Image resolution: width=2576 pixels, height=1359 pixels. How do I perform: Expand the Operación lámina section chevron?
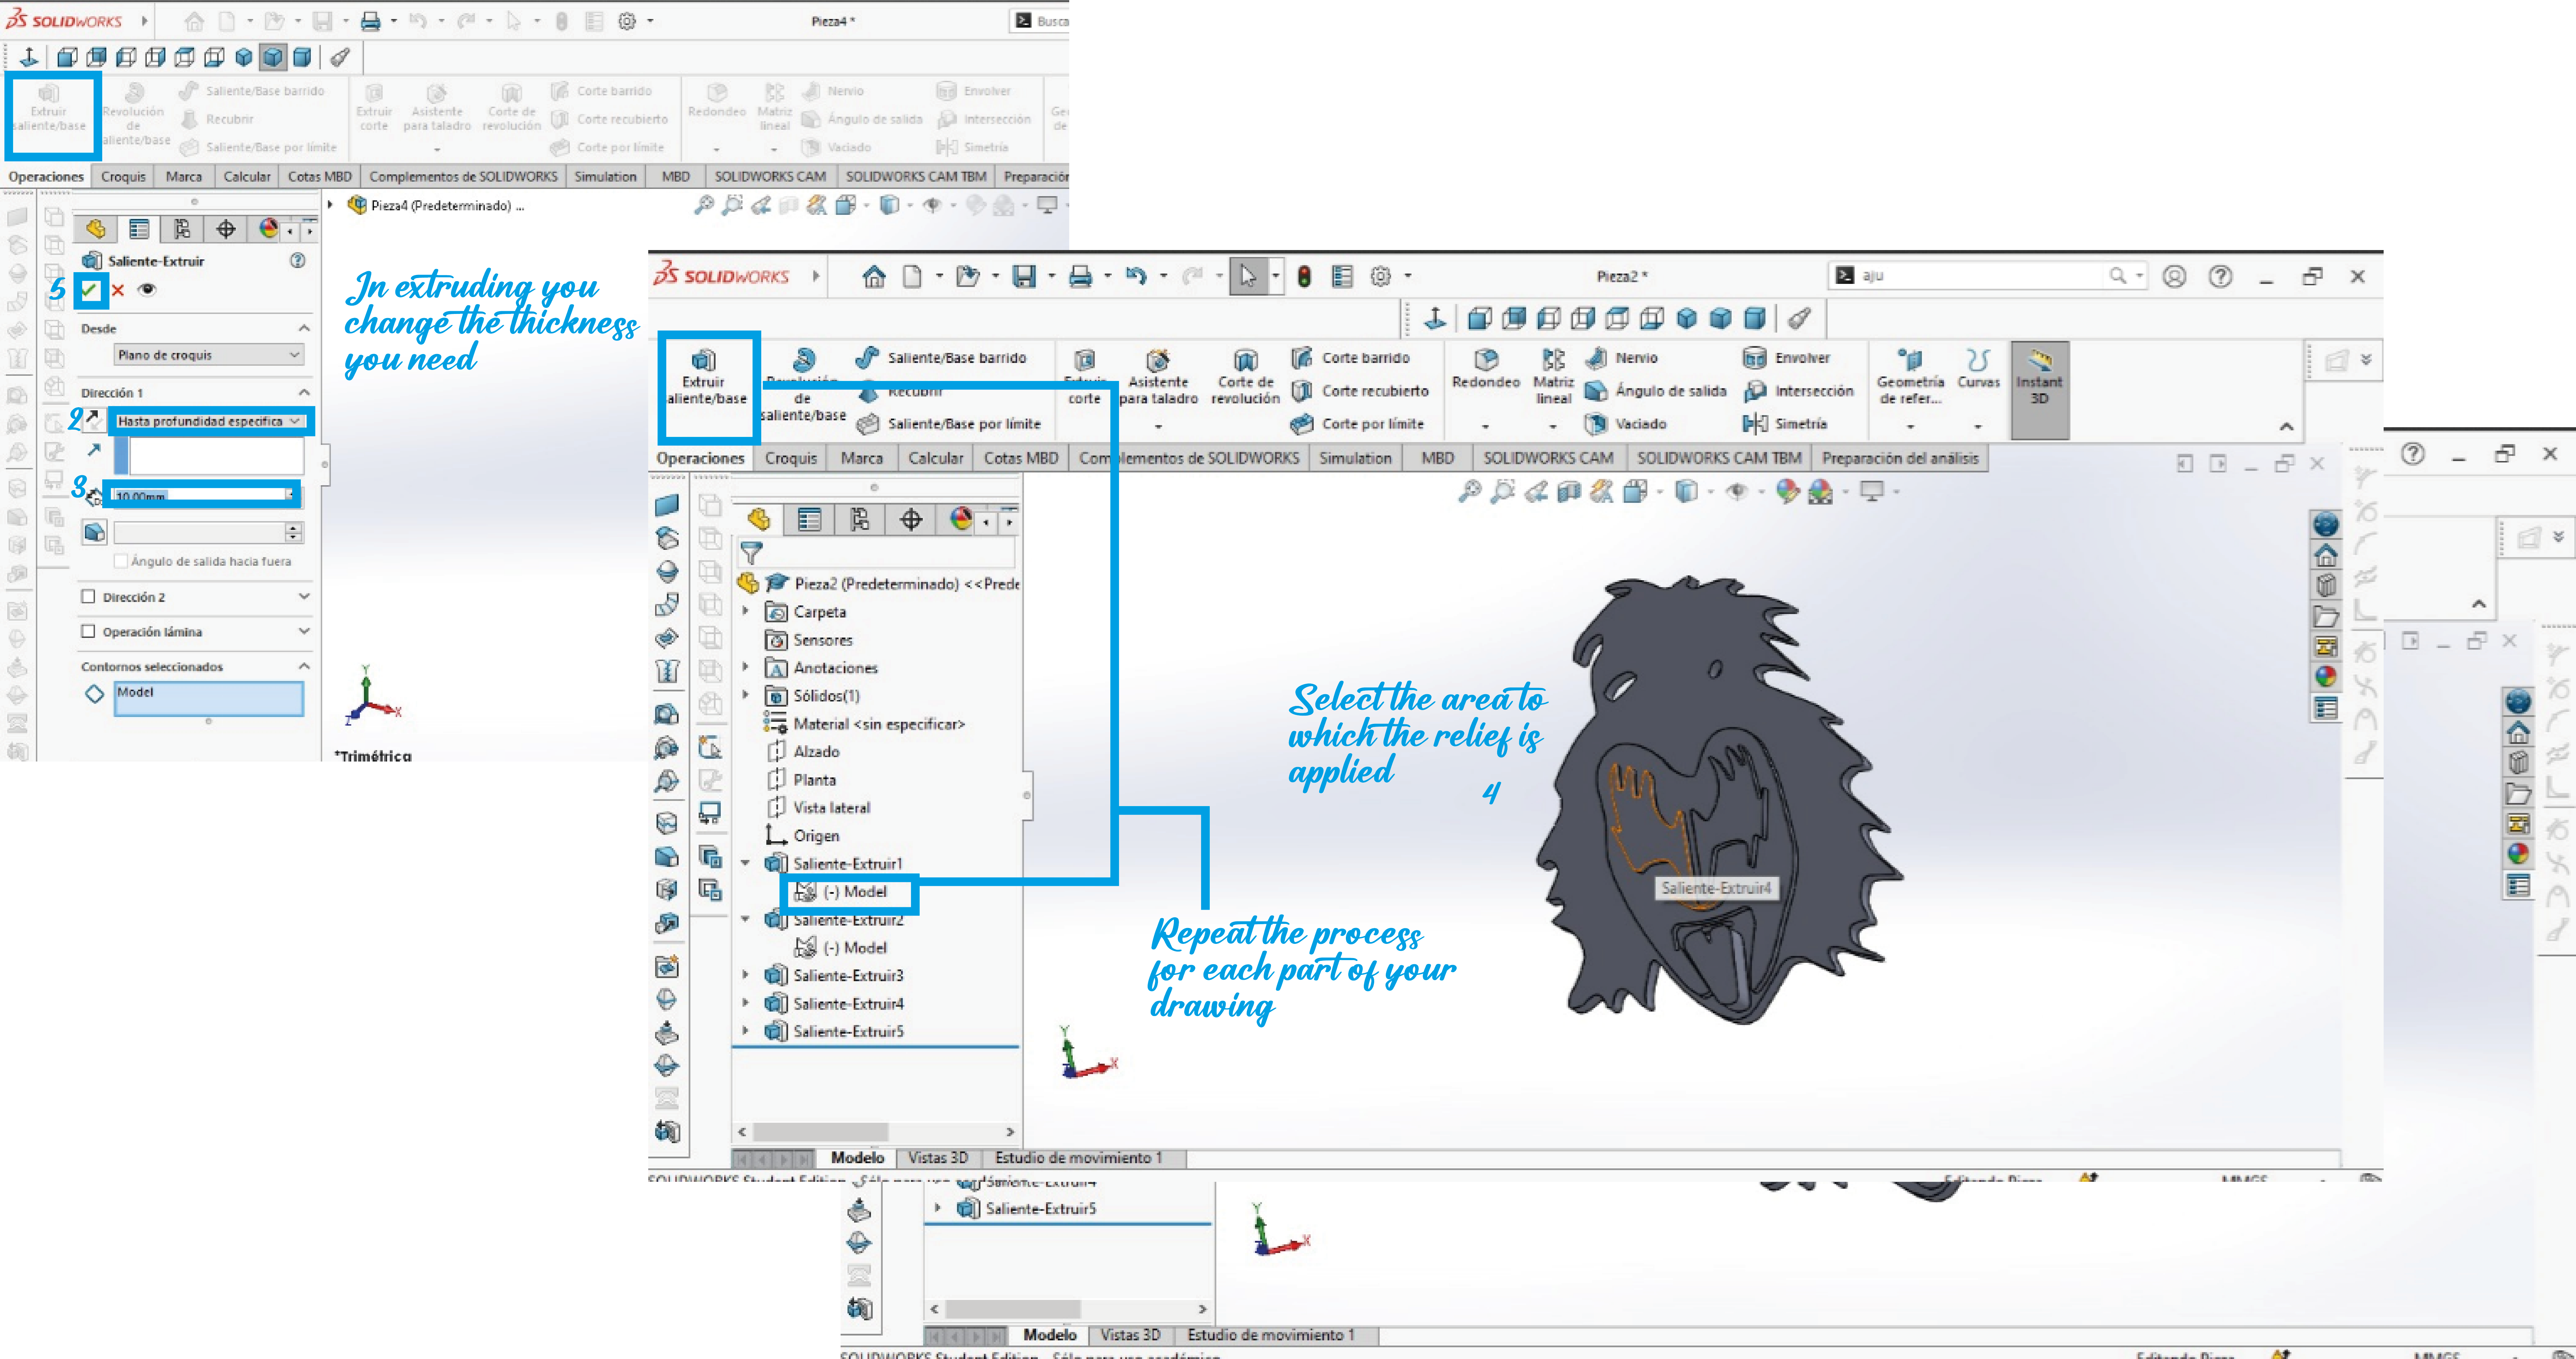[x=304, y=632]
